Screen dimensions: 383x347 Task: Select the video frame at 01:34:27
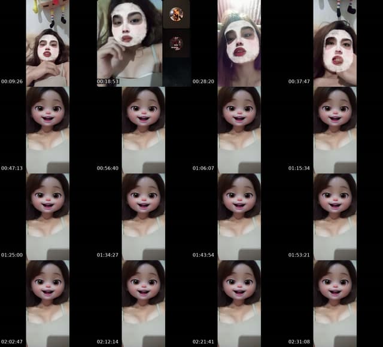coord(144,217)
